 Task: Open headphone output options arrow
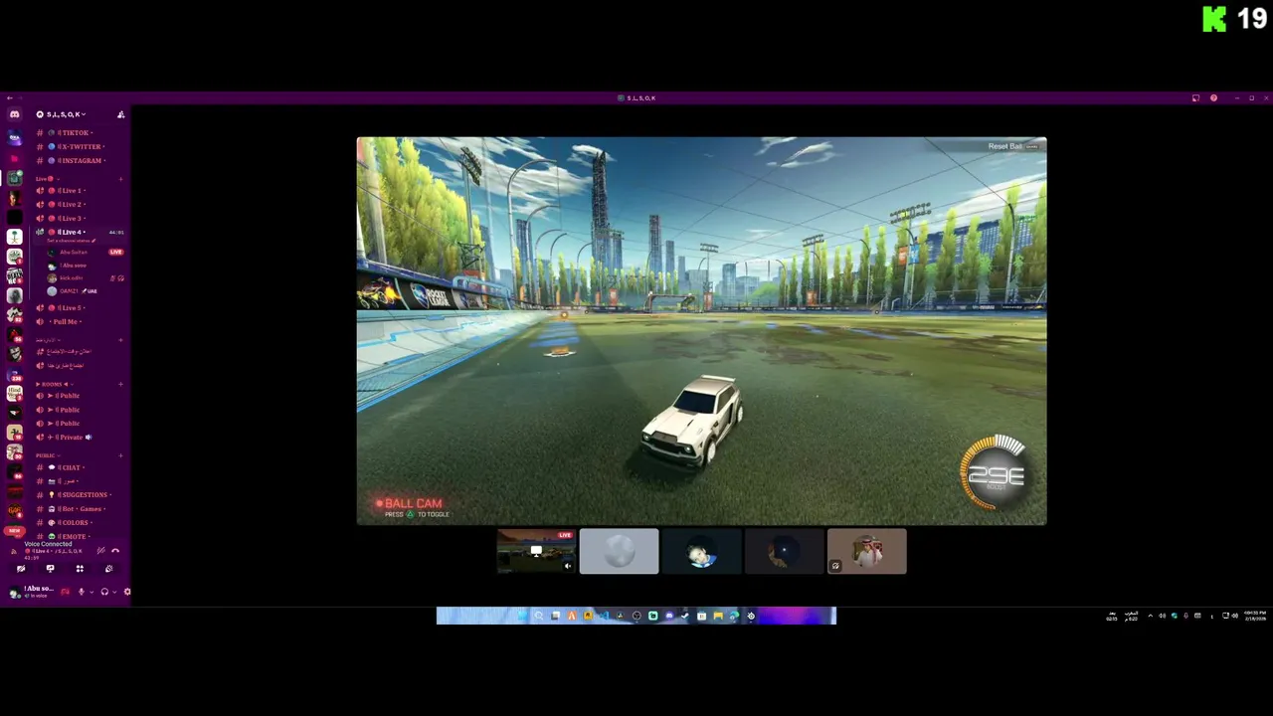(x=114, y=592)
